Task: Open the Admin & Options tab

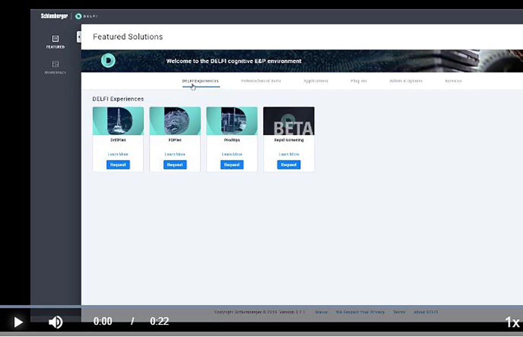Action: click(x=406, y=81)
